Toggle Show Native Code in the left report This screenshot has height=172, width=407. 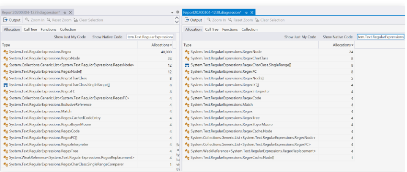pyautogui.click(x=107, y=37)
